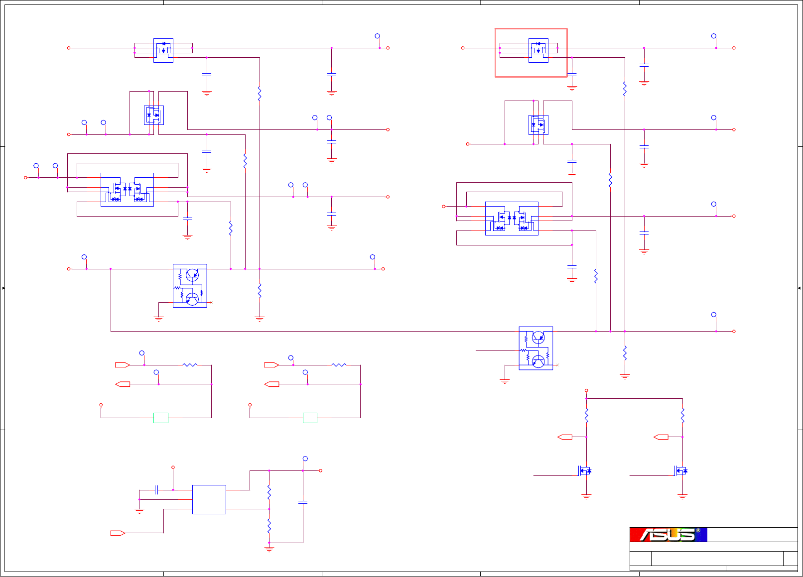
Task: Select the test point circle above the bottom IC output
Action: coord(305,459)
